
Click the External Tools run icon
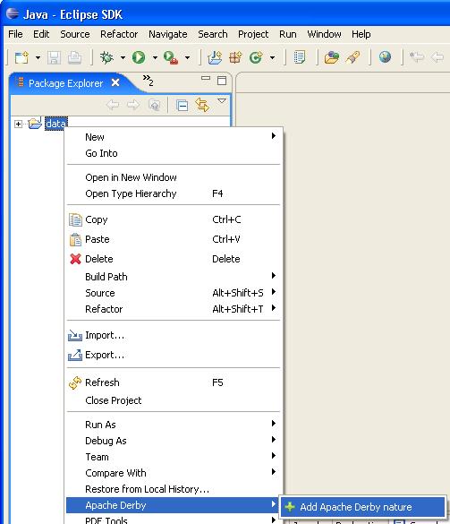tap(171, 58)
